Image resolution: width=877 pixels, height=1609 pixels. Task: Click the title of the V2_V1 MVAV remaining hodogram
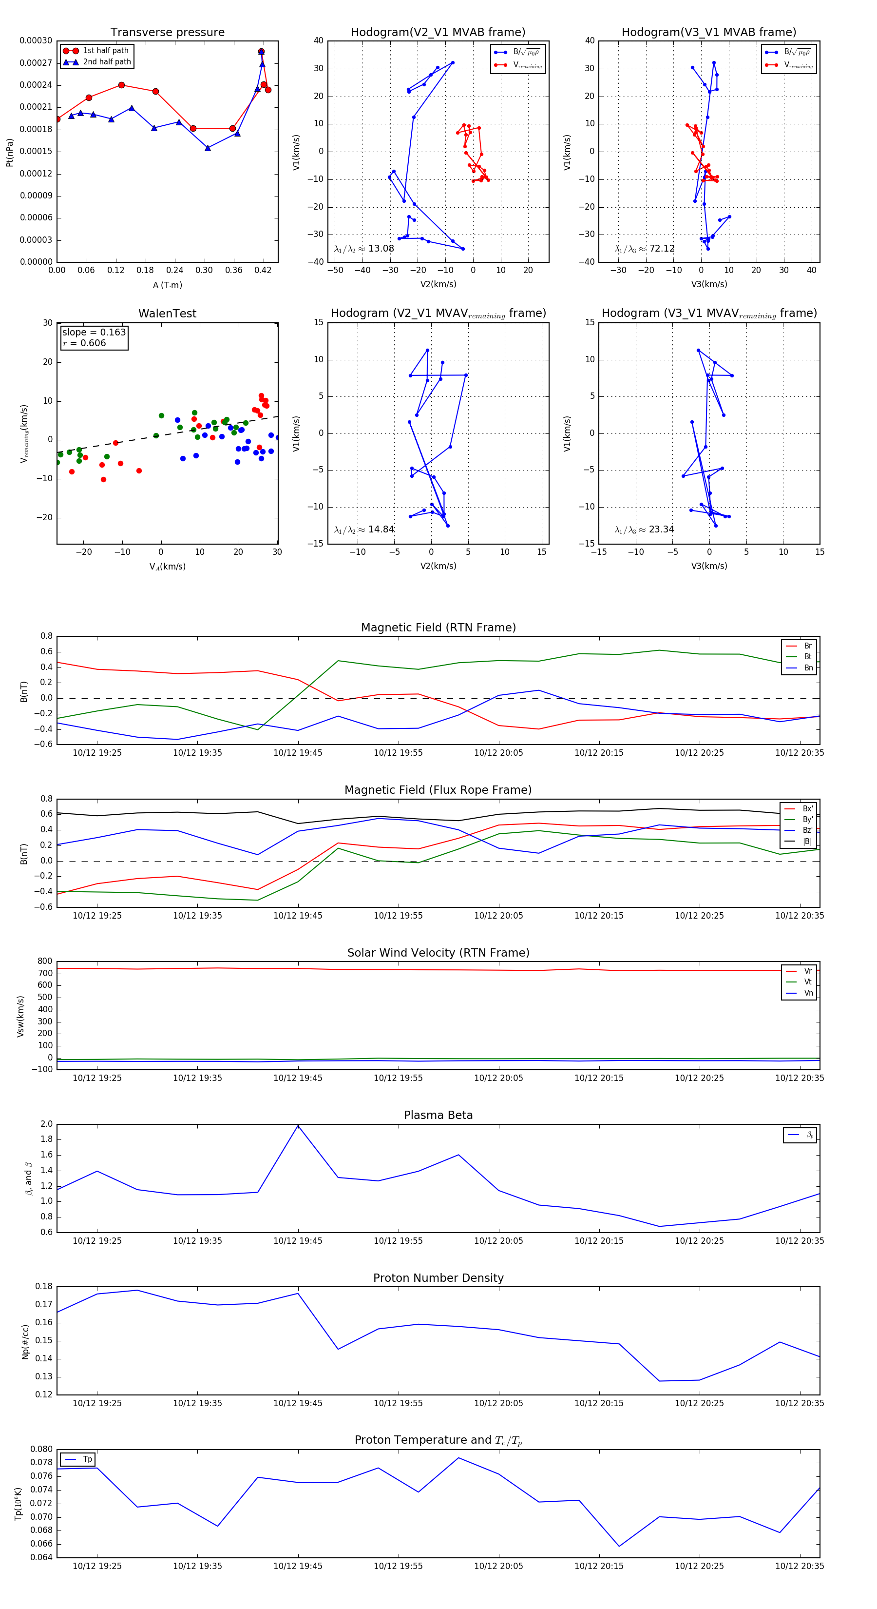[x=438, y=314]
